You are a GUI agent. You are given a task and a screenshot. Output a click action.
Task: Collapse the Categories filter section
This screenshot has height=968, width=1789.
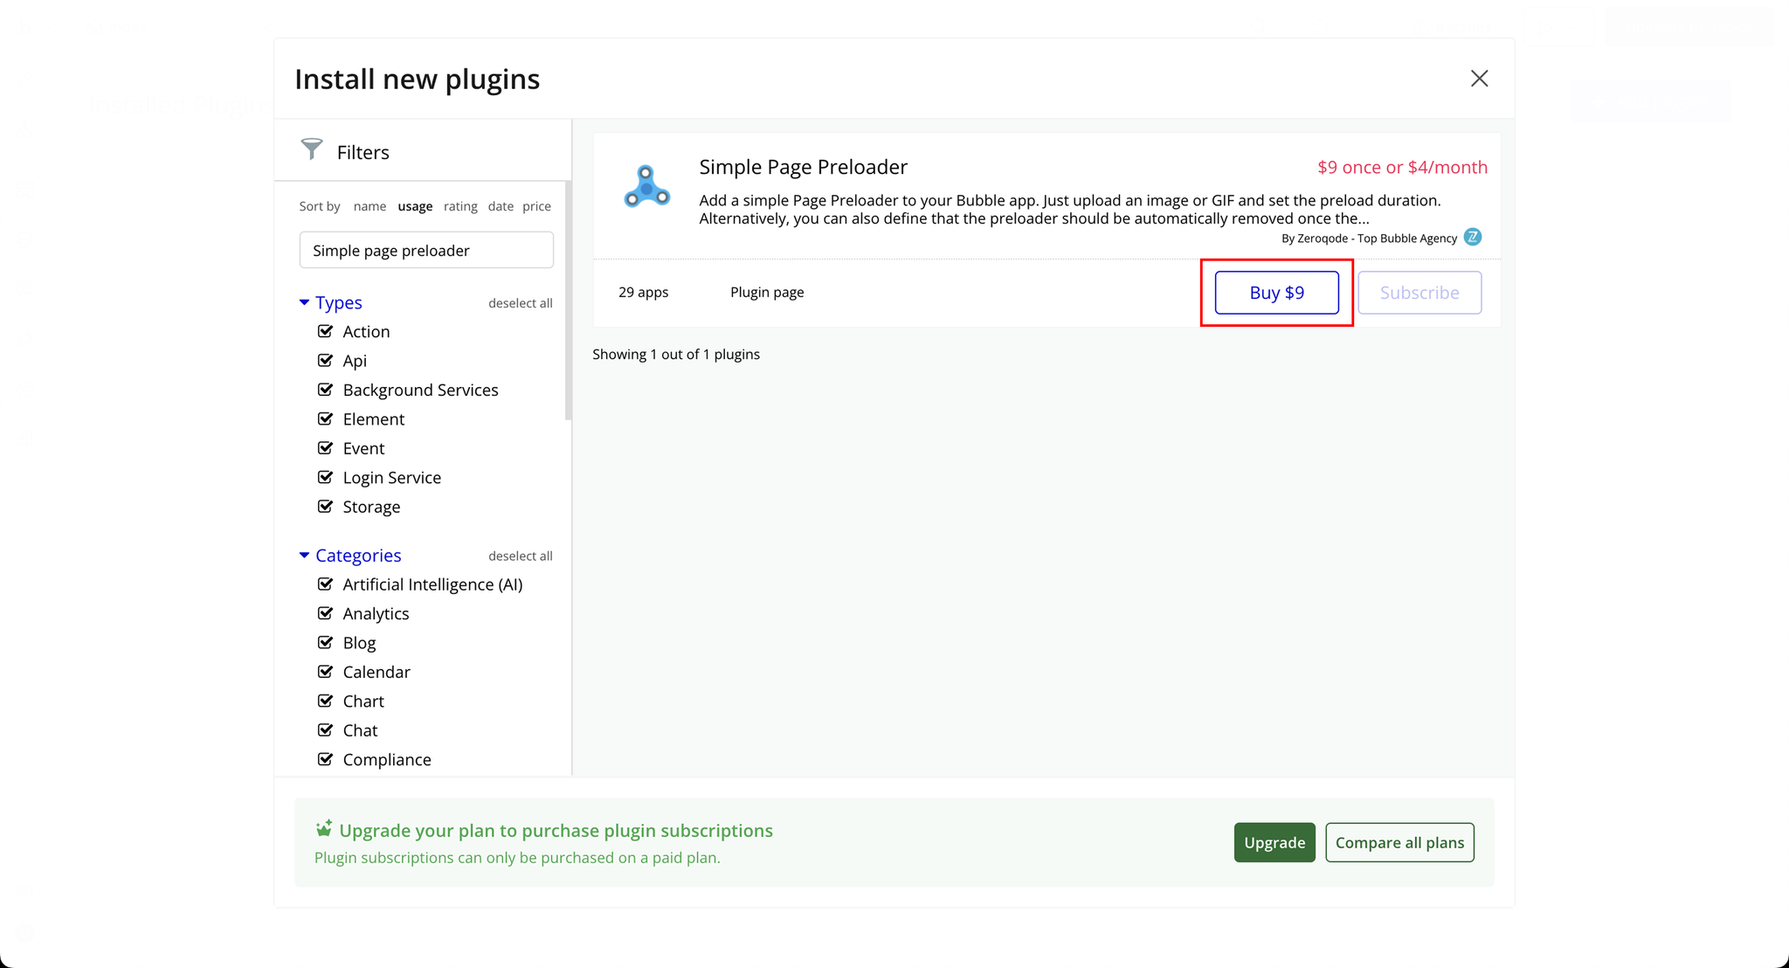[304, 556]
